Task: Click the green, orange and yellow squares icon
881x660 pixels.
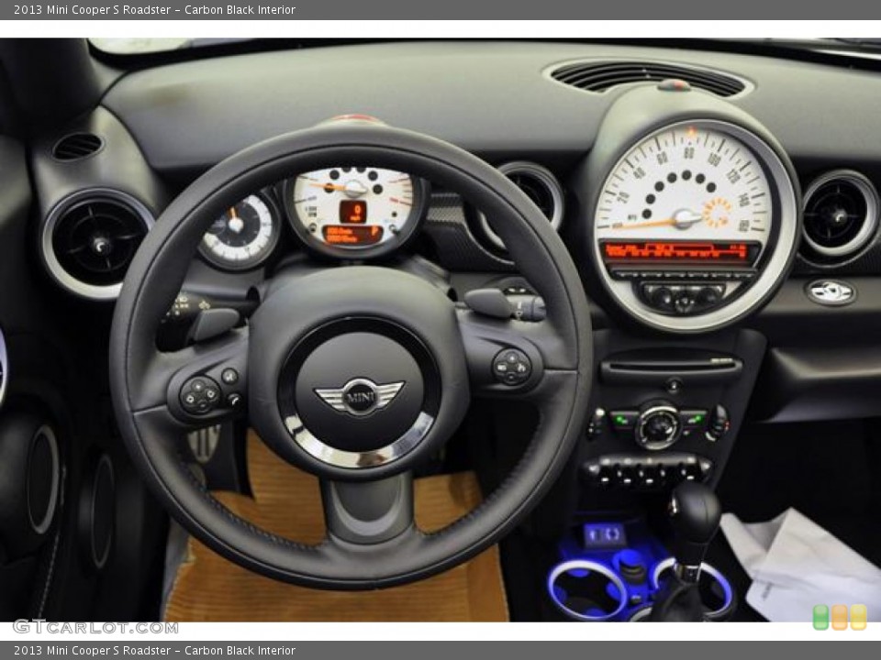Action: tap(840, 617)
